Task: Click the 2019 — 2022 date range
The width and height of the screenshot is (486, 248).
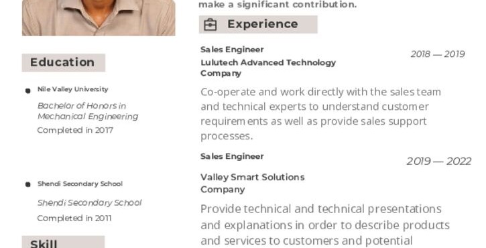Action: [439, 161]
